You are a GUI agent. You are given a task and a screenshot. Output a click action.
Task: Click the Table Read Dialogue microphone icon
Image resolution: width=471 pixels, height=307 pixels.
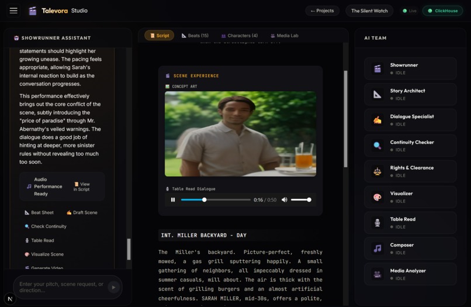point(167,189)
